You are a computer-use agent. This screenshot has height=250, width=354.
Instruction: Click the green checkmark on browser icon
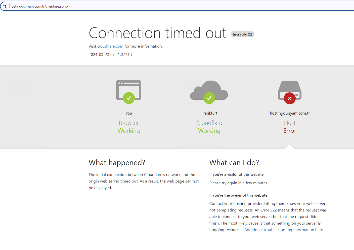click(129, 98)
